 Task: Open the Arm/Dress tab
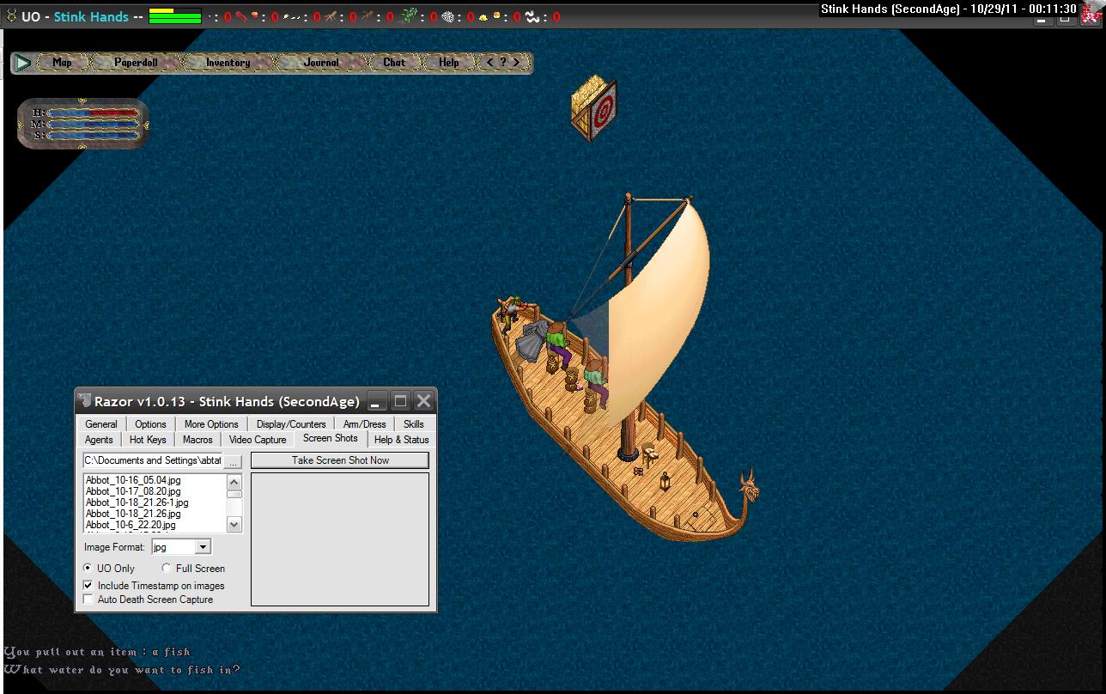[365, 423]
